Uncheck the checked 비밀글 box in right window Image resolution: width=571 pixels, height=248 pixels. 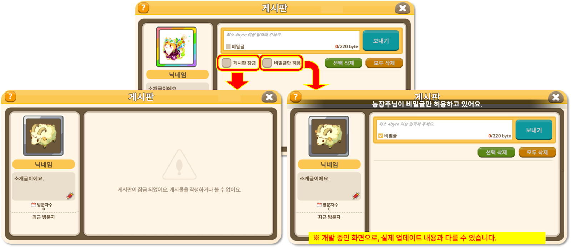coord(380,136)
